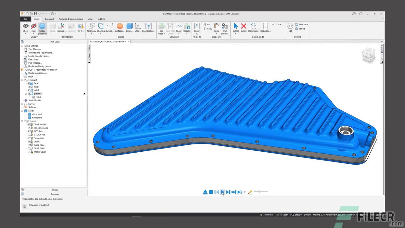Adjust the simulation speed slider
Viewport: 405px width, 228px height.
[259, 191]
